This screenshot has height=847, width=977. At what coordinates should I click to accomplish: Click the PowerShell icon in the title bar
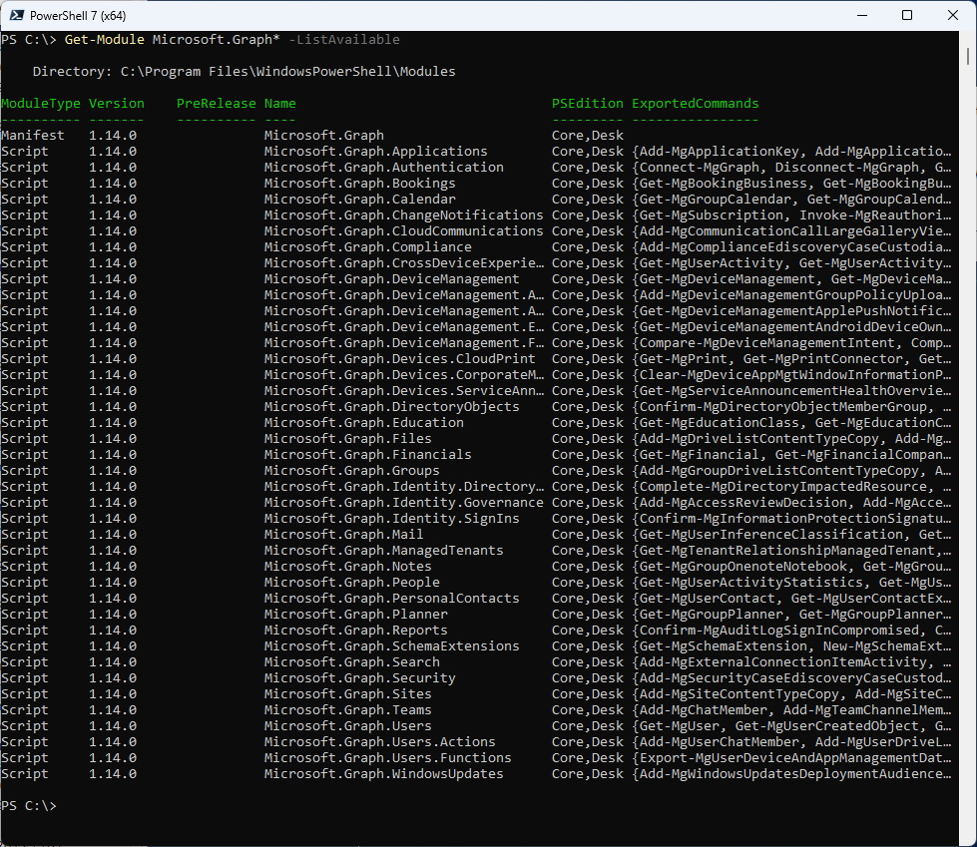[17, 15]
